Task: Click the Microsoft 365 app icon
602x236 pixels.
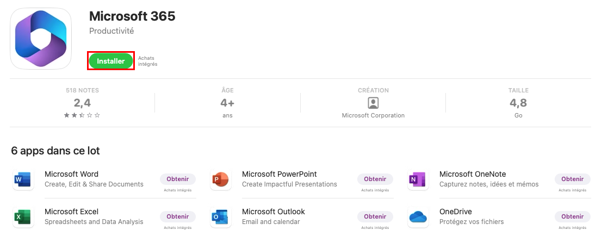Action: click(x=41, y=39)
